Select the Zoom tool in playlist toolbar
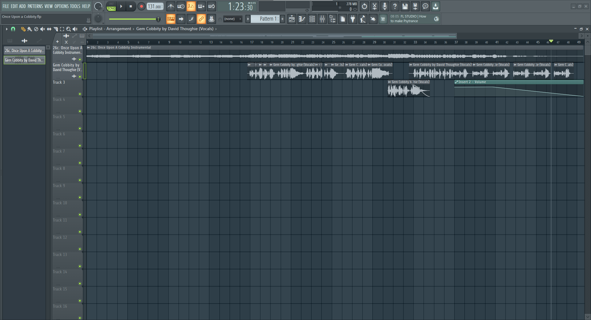Screen dimensions: 591x320 pyautogui.click(x=68, y=29)
